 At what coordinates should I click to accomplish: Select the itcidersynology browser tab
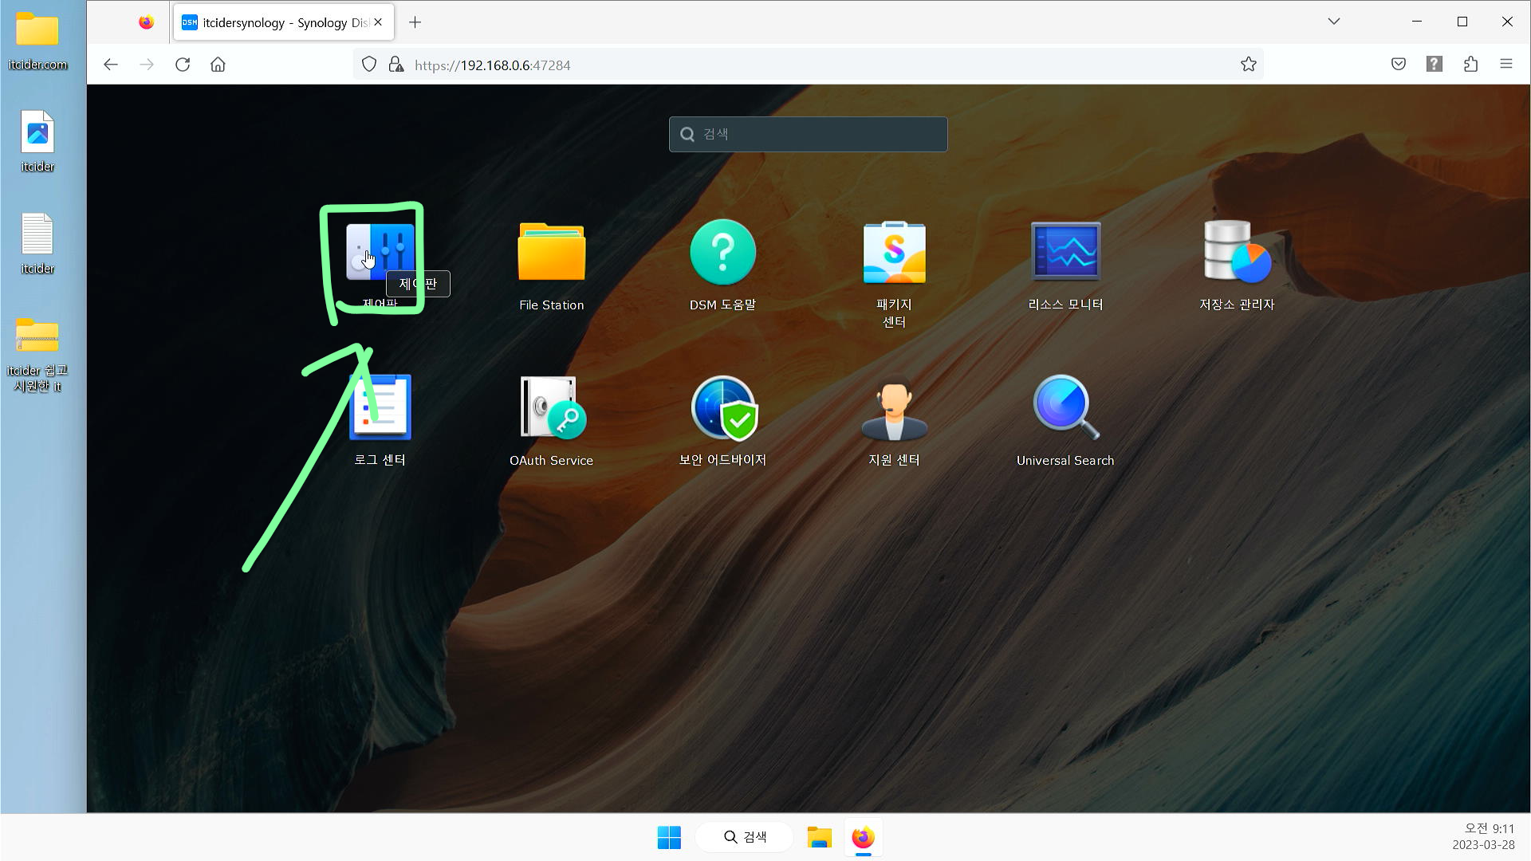pyautogui.click(x=275, y=22)
